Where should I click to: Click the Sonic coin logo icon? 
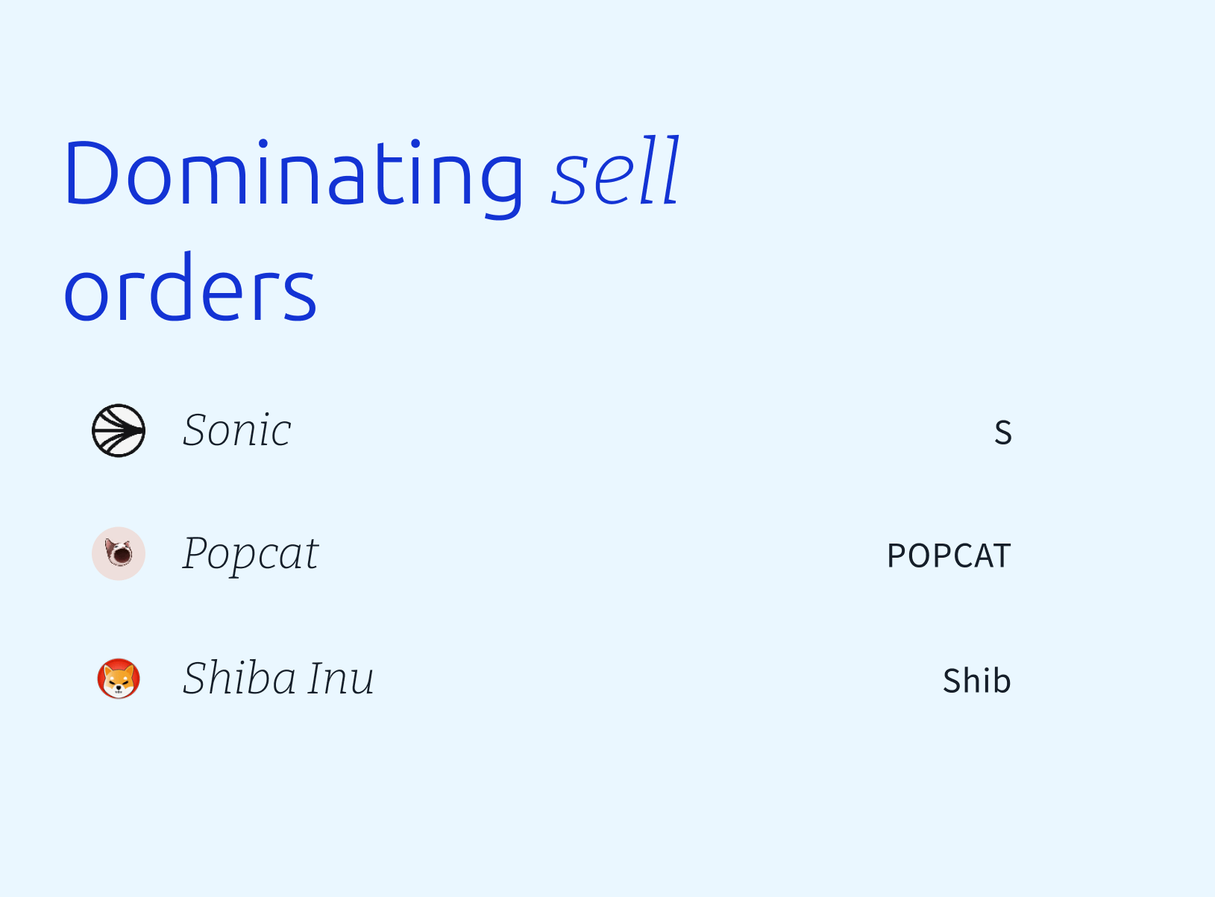pos(119,430)
